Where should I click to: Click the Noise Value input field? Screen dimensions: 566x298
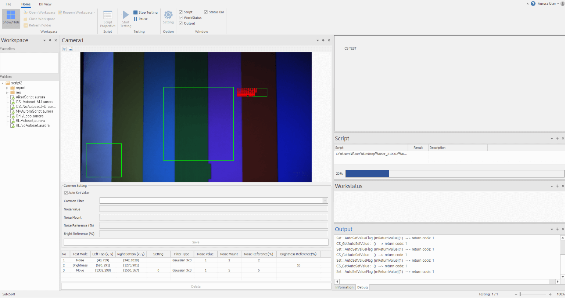[214, 209]
